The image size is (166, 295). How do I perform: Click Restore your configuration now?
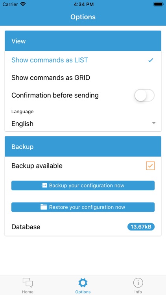point(83,207)
